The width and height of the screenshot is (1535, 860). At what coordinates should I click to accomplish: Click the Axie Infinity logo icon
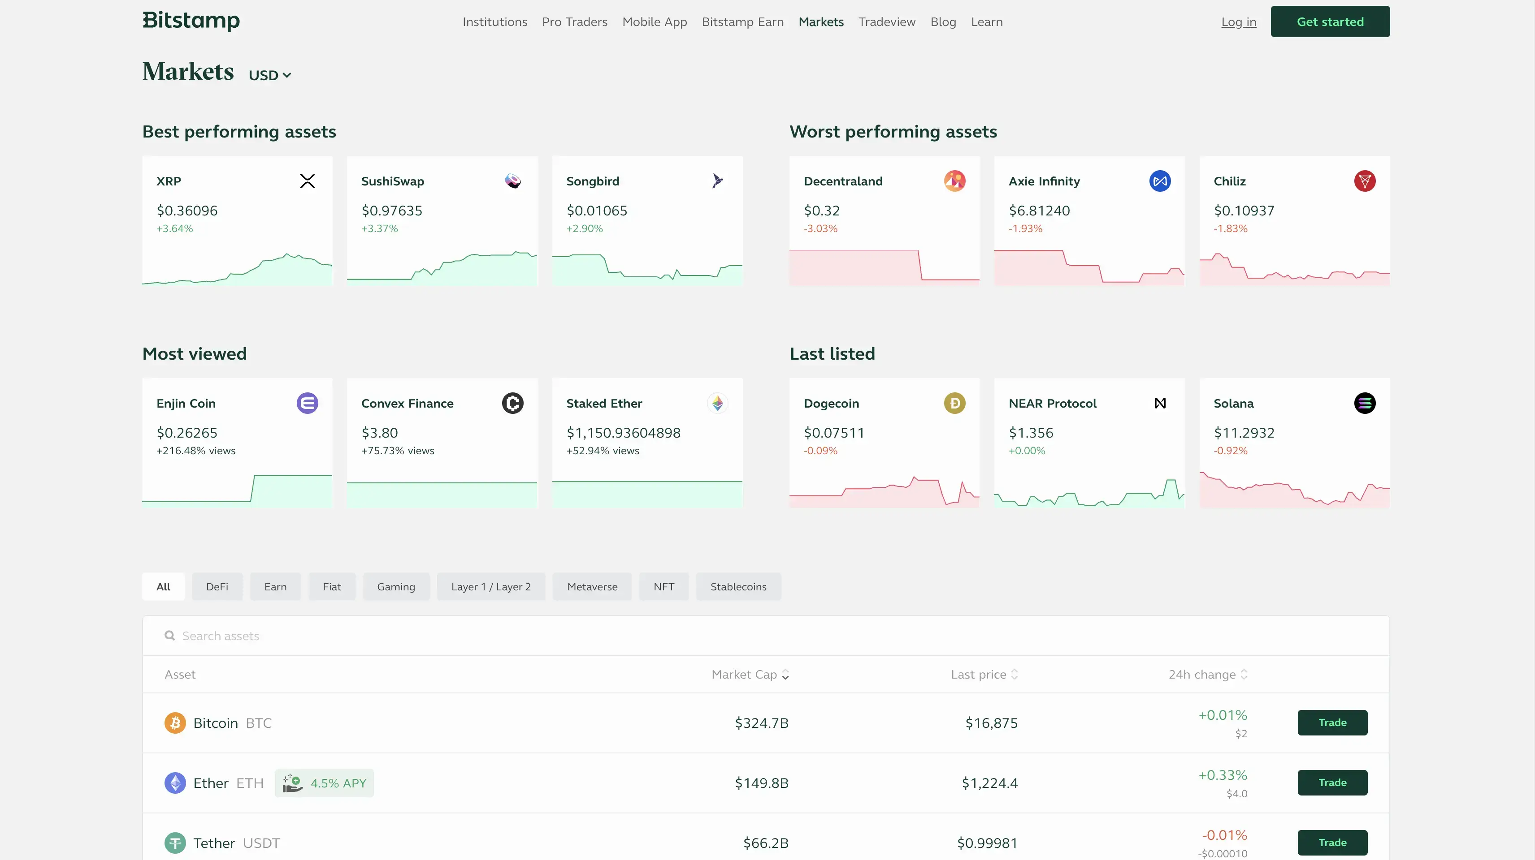coord(1160,181)
